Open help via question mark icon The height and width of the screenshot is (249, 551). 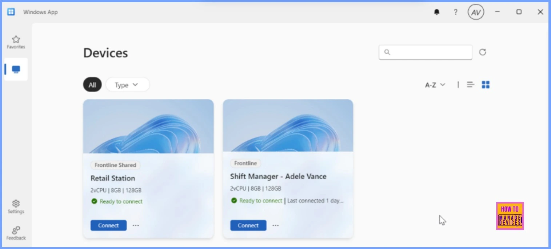455,12
